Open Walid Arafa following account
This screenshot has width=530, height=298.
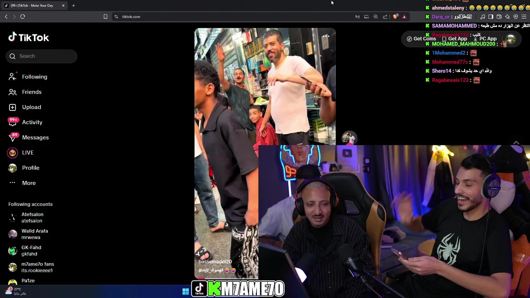pos(28,234)
